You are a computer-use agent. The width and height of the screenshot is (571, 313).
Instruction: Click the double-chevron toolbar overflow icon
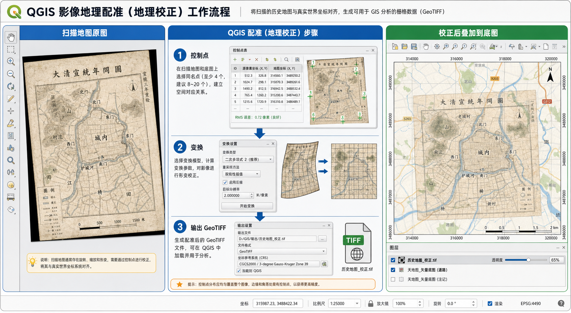point(564,46)
